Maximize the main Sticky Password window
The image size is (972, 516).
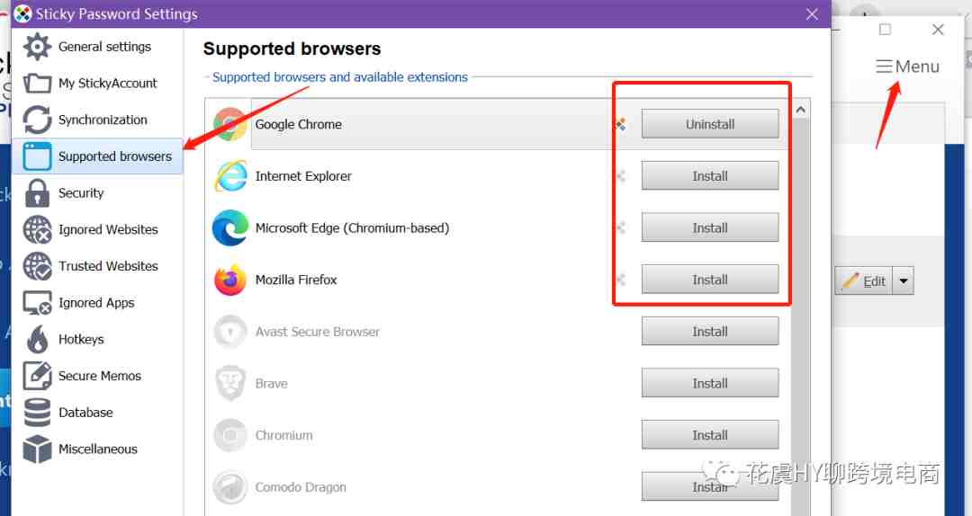(886, 29)
